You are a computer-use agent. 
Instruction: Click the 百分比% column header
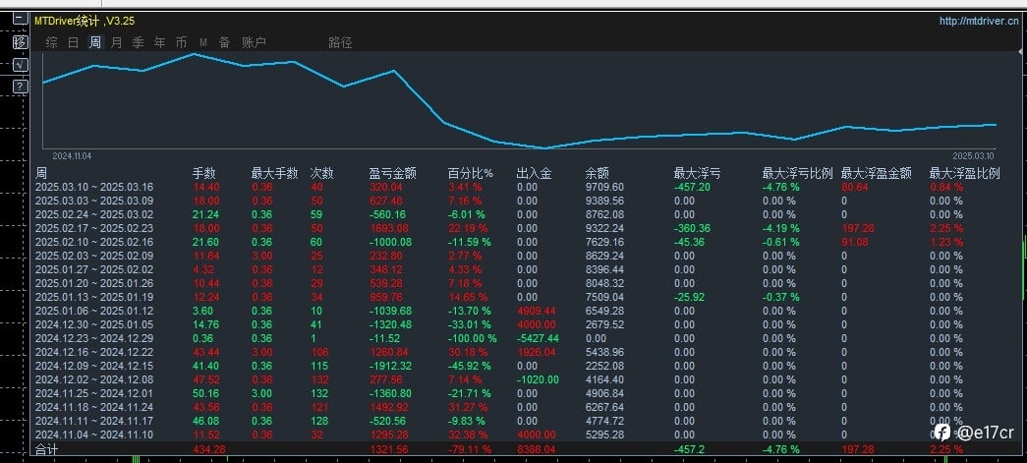pyautogui.click(x=471, y=174)
